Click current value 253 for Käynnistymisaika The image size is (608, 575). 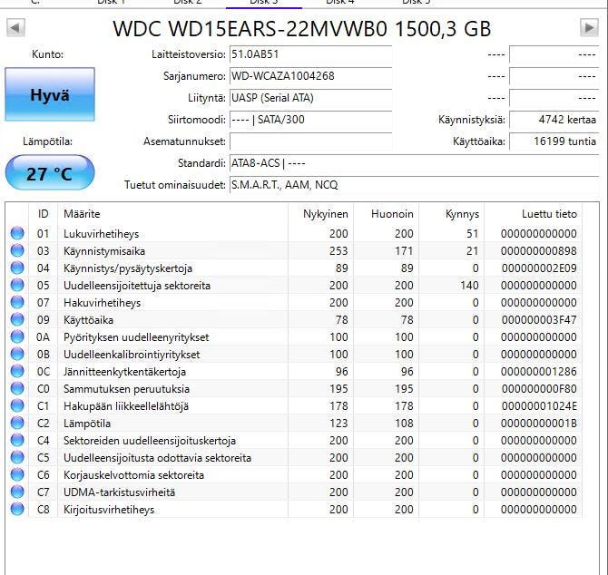pos(338,251)
